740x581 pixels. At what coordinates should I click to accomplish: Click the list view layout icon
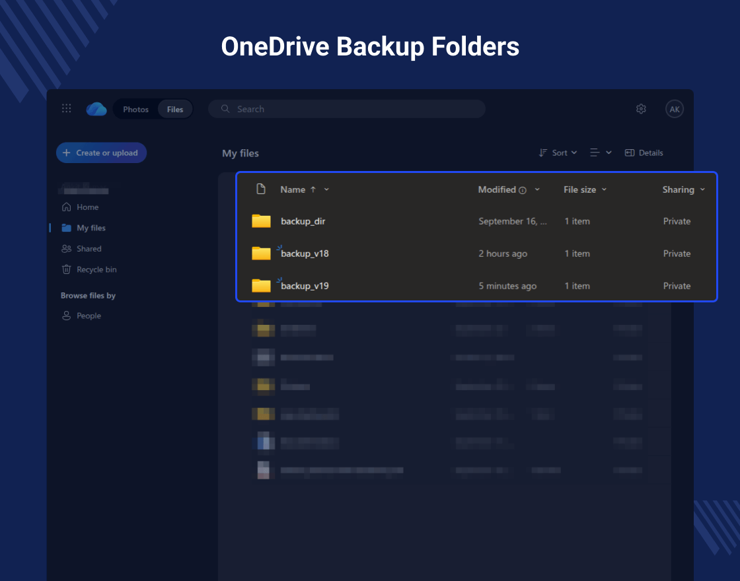pyautogui.click(x=595, y=153)
